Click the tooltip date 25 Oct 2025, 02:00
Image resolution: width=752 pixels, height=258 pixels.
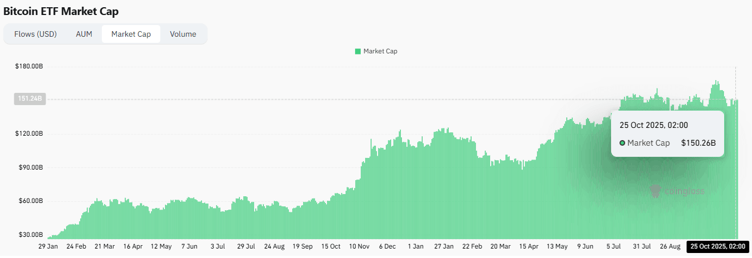(653, 125)
